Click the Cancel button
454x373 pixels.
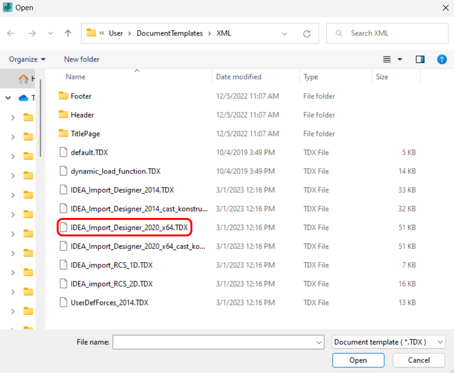point(419,360)
